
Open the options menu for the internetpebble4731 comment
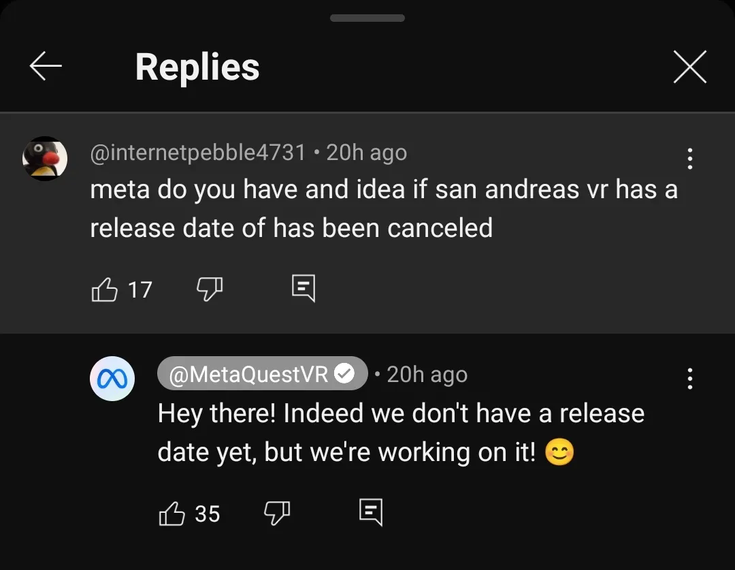click(689, 159)
